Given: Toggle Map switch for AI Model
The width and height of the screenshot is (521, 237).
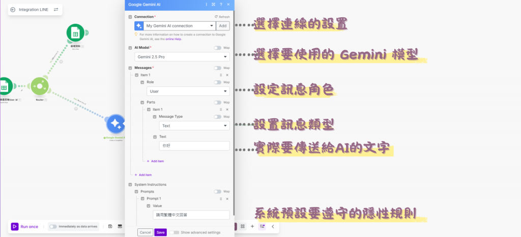Looking at the screenshot, I should pyautogui.click(x=217, y=48).
